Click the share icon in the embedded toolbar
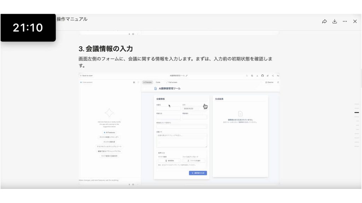 273,76
